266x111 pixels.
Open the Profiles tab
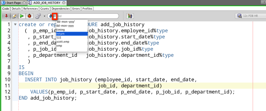(87, 9)
